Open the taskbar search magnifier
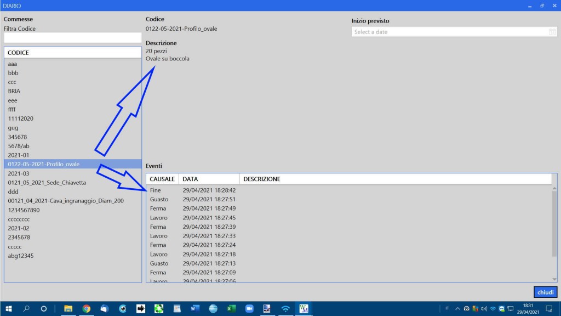This screenshot has width=561, height=316. click(x=26, y=308)
